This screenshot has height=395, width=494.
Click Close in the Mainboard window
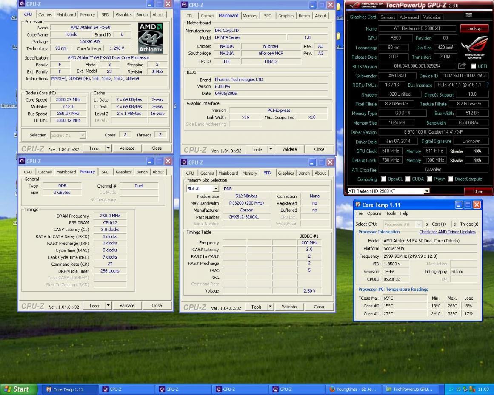point(319,149)
